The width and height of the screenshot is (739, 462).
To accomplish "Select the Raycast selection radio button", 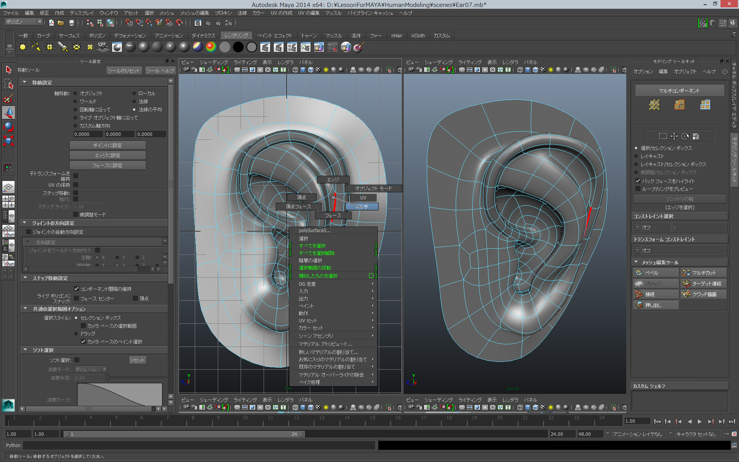I will [636, 156].
